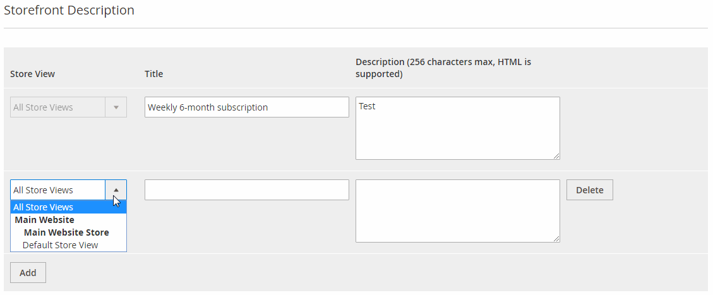Click inside the empty description textarea
The height and width of the screenshot is (295, 713).
[457, 211]
